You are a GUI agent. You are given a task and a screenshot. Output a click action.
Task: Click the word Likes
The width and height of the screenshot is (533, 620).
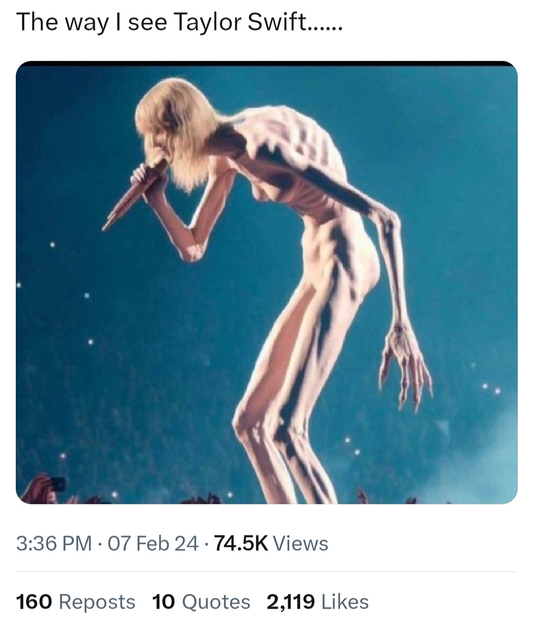[345, 602]
